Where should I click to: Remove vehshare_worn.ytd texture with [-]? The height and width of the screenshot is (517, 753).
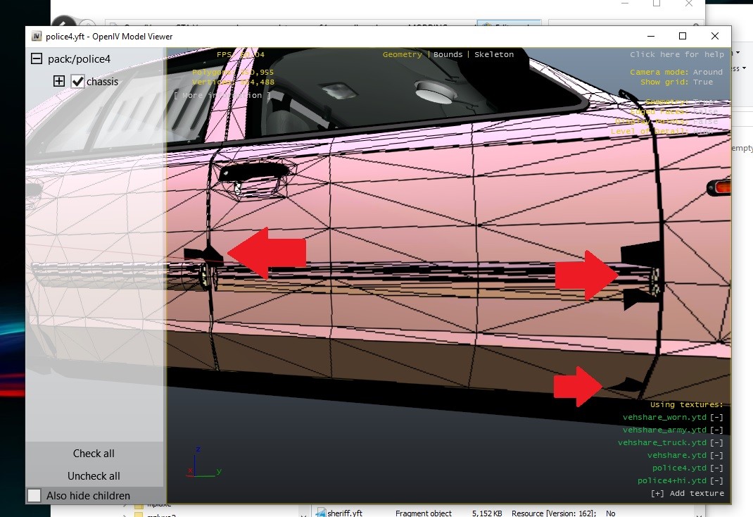[x=716, y=418]
